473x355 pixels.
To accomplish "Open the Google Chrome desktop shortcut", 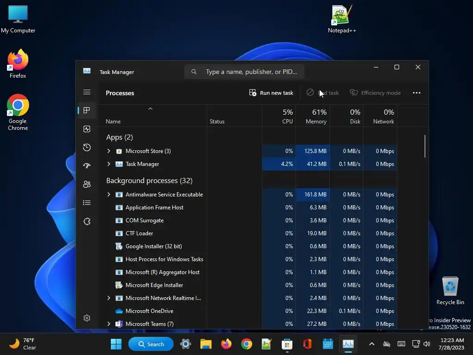I will pos(18,112).
